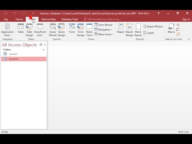192x144 pixels.
Task: Select the Courses table
Action: click(x=24, y=54)
